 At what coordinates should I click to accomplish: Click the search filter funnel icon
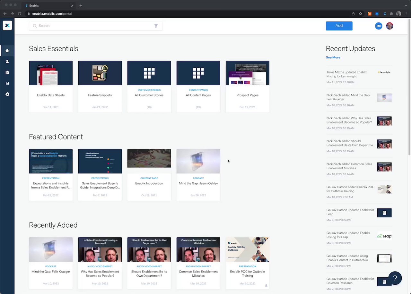click(x=156, y=26)
